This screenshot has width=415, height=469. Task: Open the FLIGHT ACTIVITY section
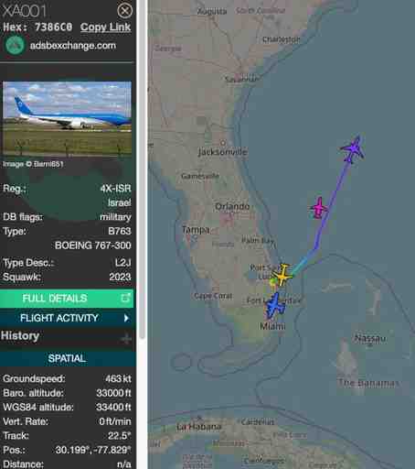[x=68, y=318]
